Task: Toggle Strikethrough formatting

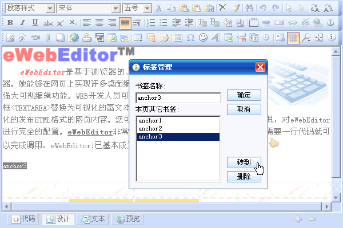Action: tap(47, 23)
